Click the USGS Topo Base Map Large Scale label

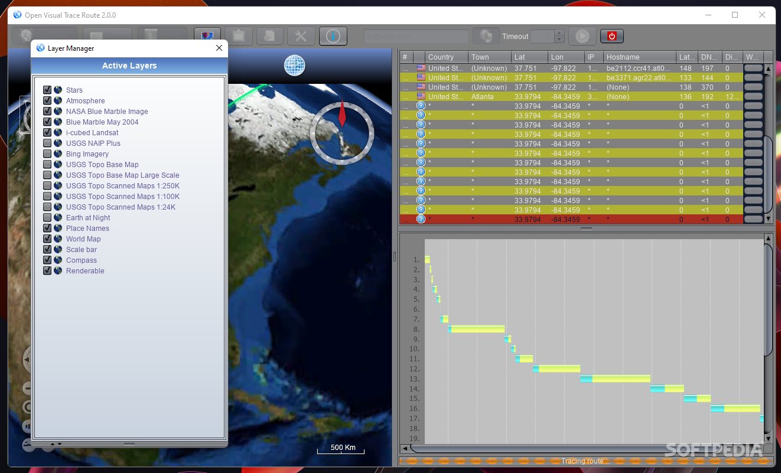(x=123, y=175)
